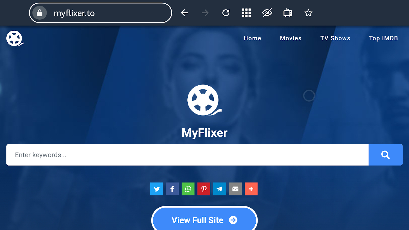Pin the site to Pinterest
The width and height of the screenshot is (409, 230).
[x=204, y=189]
